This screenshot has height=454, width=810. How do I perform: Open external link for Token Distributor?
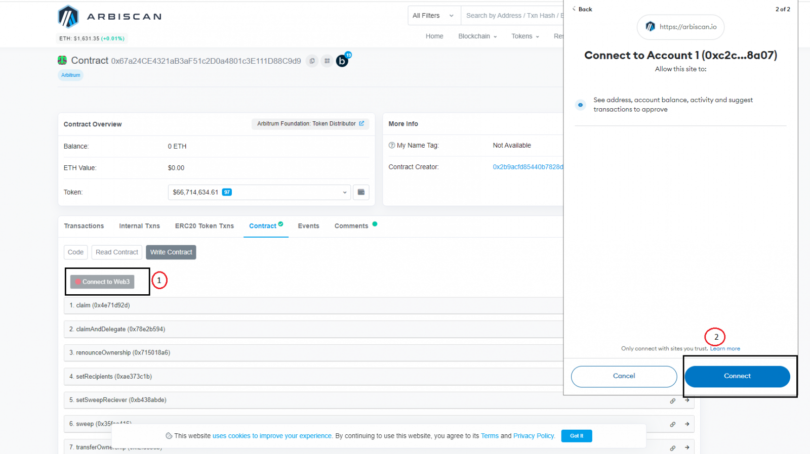pyautogui.click(x=361, y=123)
